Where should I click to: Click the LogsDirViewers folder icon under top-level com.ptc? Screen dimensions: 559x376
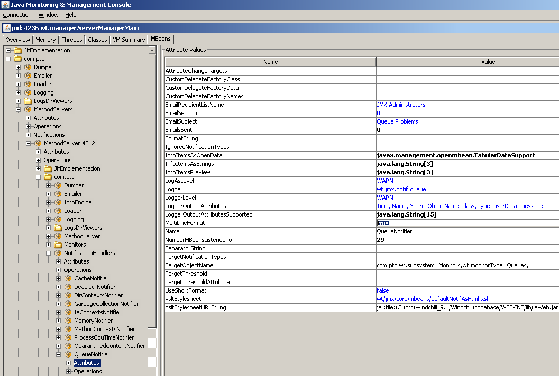(28, 101)
